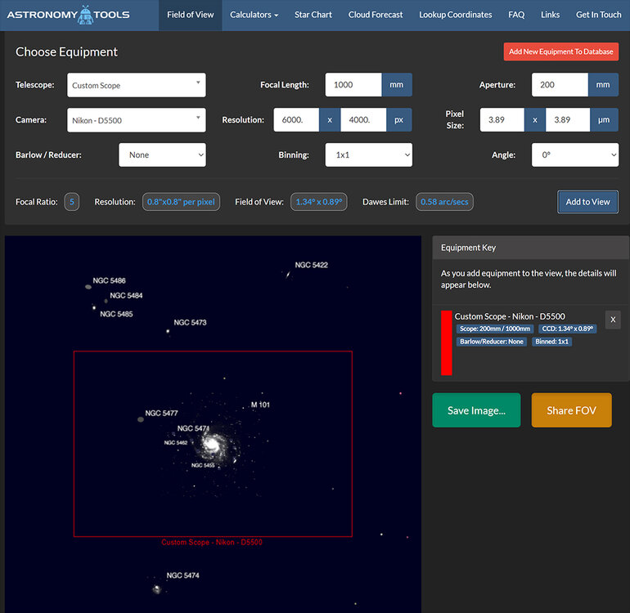
Task: Click Add New Equipment To Database
Action: tap(560, 51)
